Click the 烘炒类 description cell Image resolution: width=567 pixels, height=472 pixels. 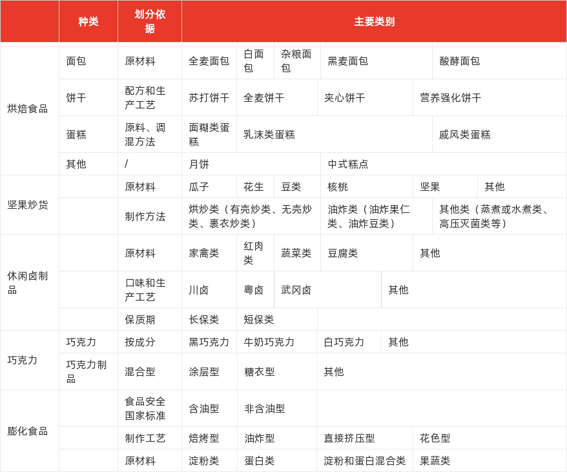(251, 216)
